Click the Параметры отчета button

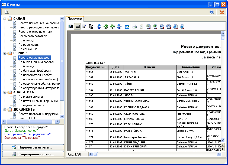coord(33,147)
